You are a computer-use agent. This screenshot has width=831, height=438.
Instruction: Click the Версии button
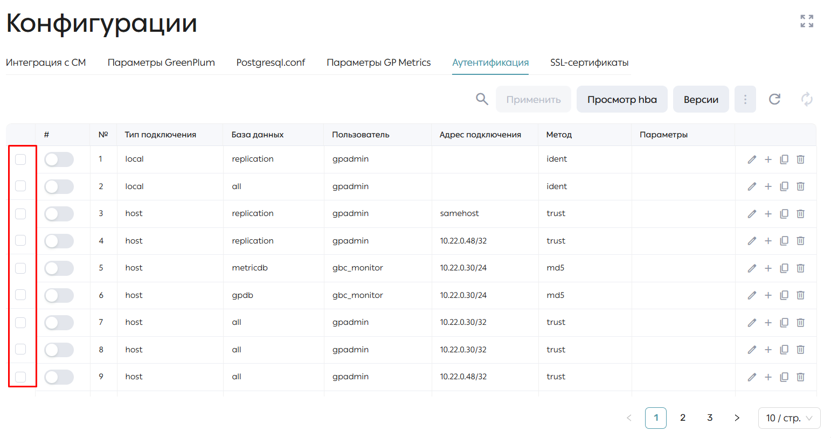tap(701, 99)
